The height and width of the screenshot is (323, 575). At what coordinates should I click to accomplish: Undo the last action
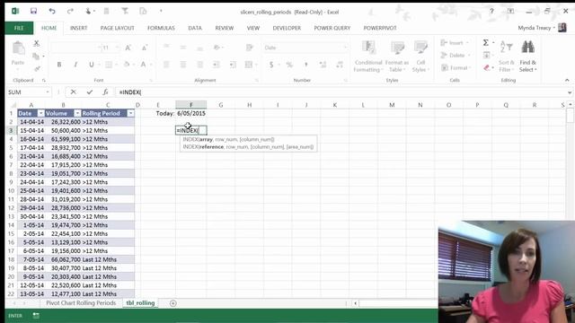(52, 11)
